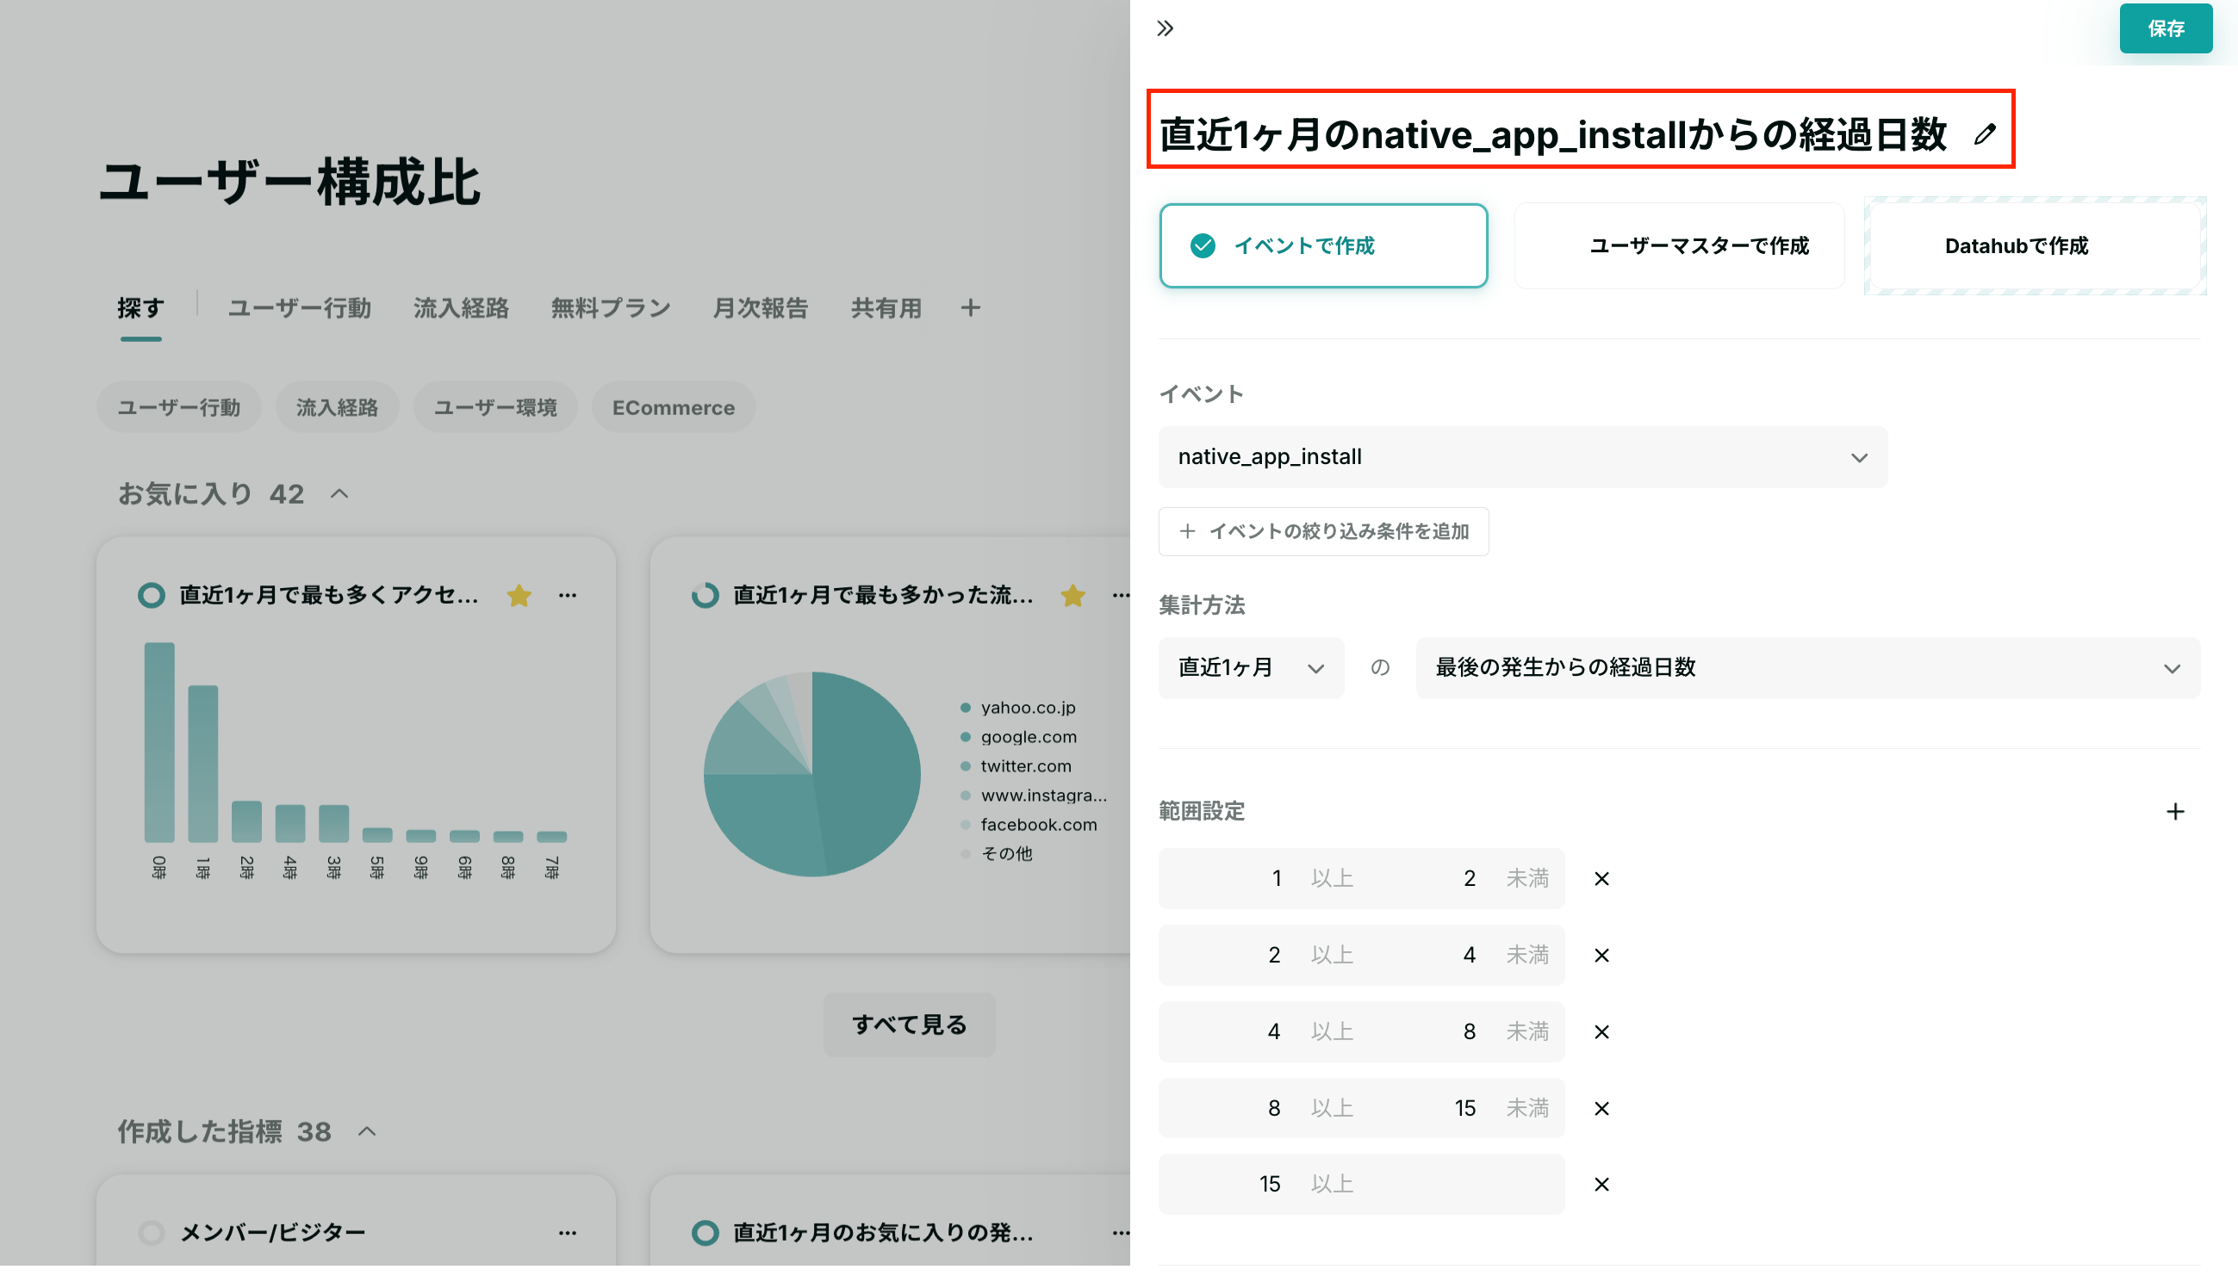Remove the 15以上 range row
The image size is (2238, 1288).
click(x=1601, y=1185)
